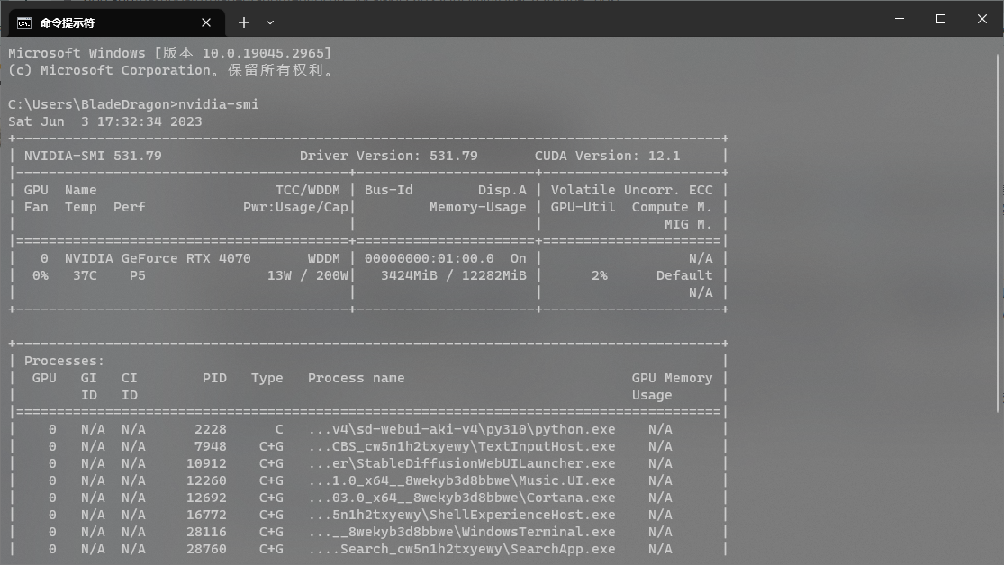Close the 命令提示符 tab
The height and width of the screenshot is (565, 1004).
(x=207, y=22)
